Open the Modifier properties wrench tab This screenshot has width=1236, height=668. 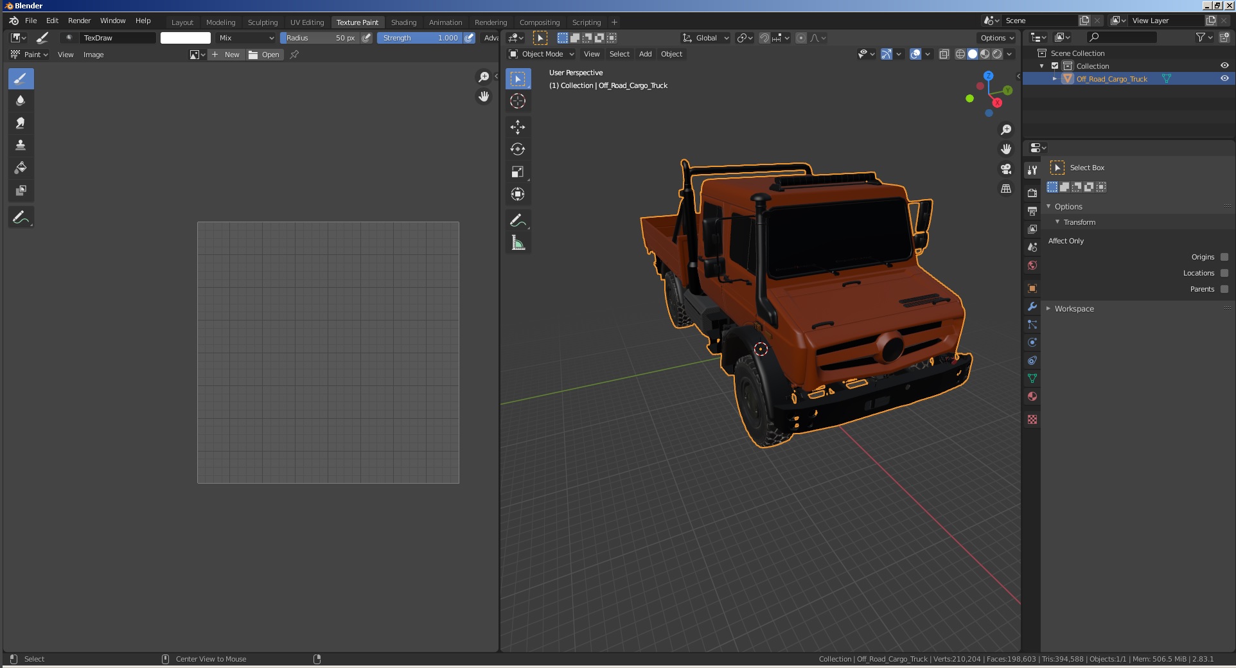point(1032,306)
